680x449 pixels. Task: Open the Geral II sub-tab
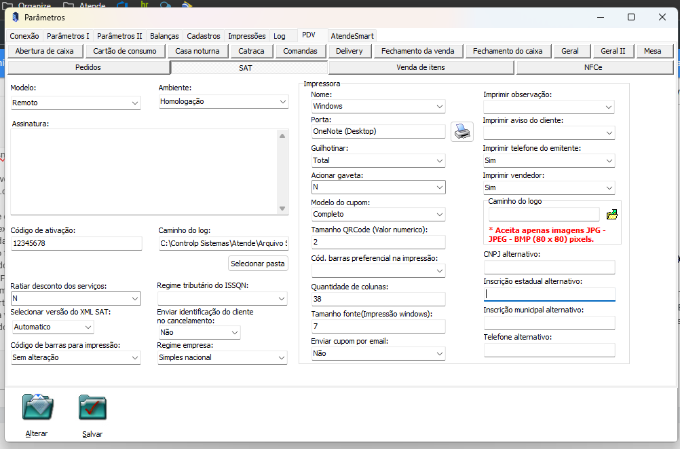pyautogui.click(x=613, y=51)
